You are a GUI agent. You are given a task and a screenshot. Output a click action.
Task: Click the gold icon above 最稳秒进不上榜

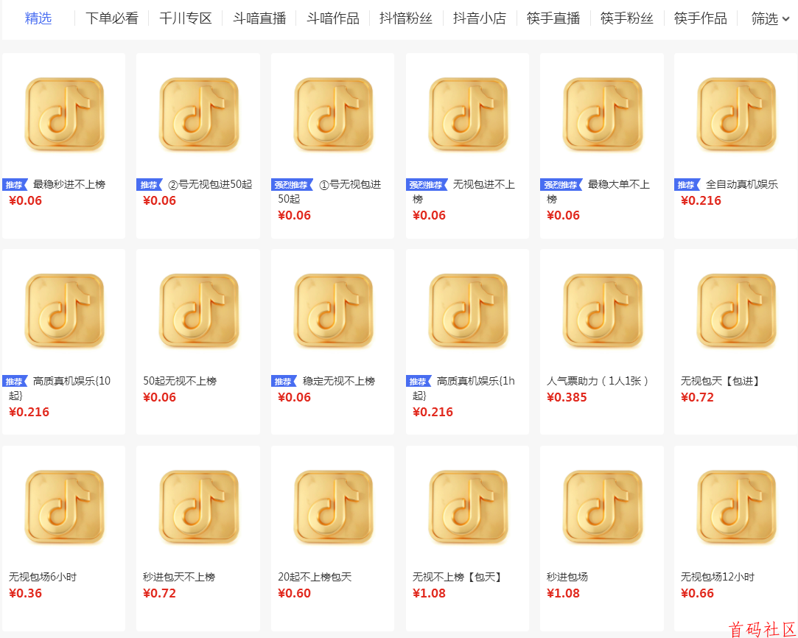pos(64,115)
